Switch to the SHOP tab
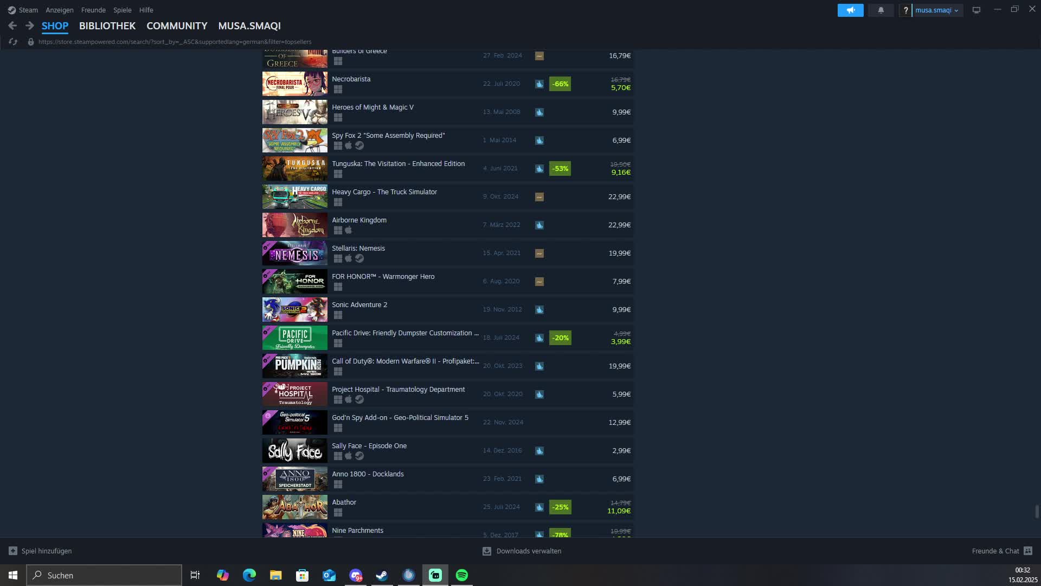The width and height of the screenshot is (1041, 586). click(x=55, y=26)
